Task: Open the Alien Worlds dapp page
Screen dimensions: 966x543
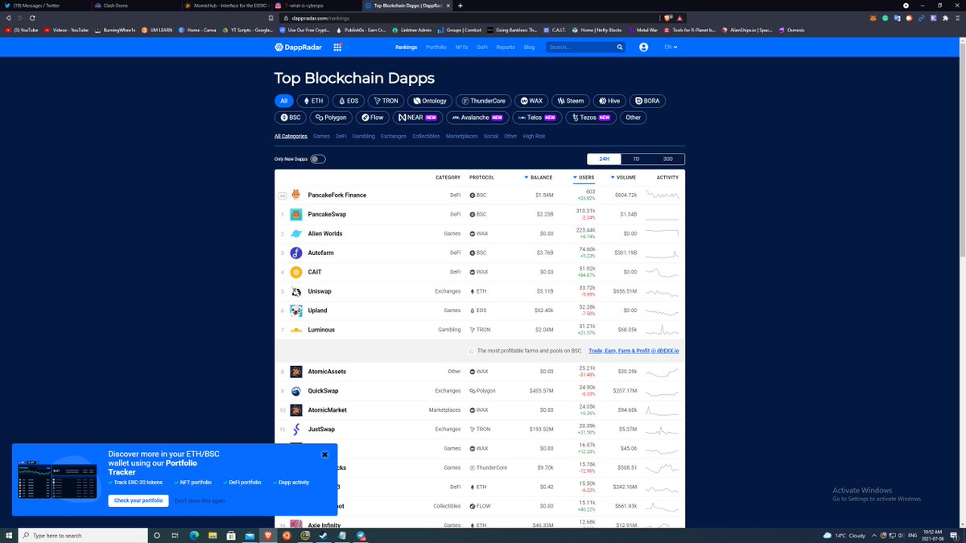Action: (x=325, y=234)
